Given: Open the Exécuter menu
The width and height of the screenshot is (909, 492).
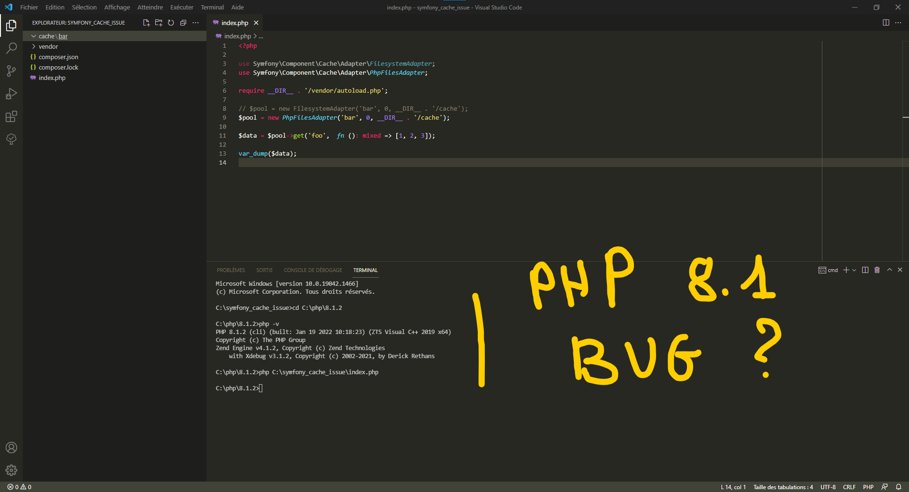Looking at the screenshot, I should (182, 7).
